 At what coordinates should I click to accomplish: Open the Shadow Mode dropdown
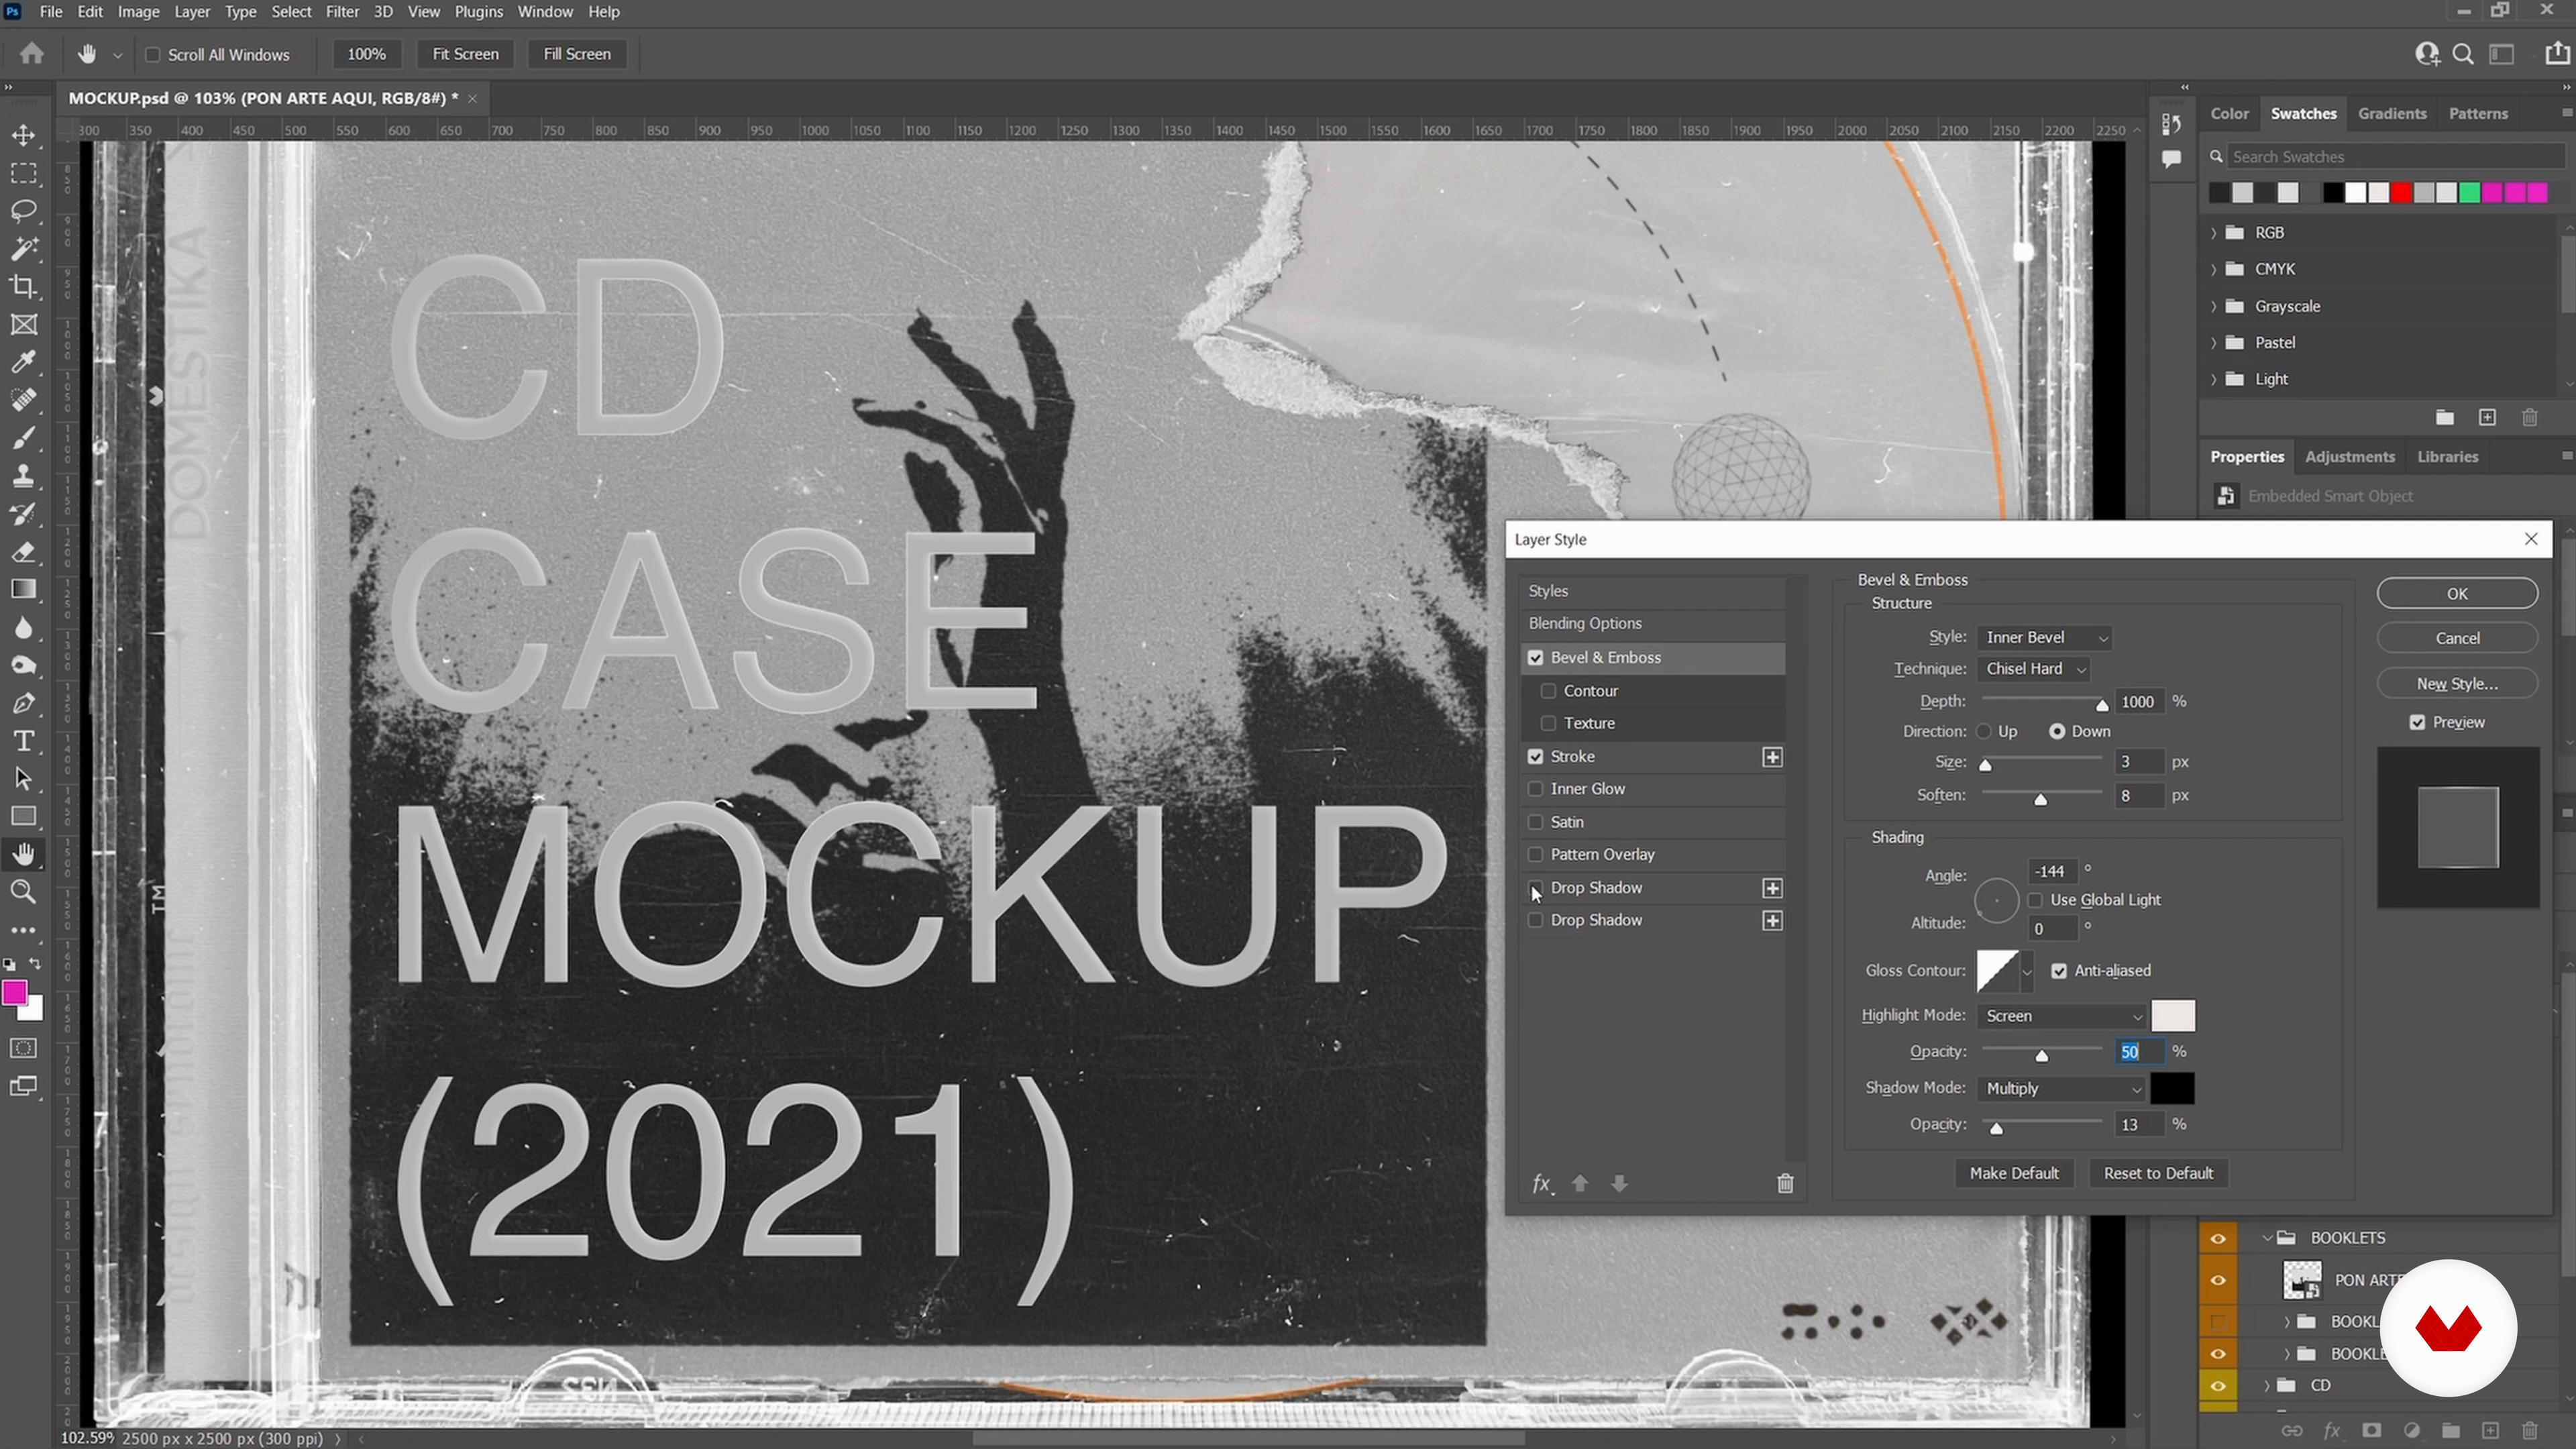coord(2061,1089)
